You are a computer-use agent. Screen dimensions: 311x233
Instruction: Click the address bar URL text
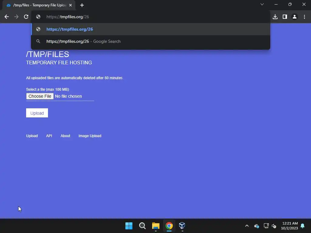(x=68, y=17)
